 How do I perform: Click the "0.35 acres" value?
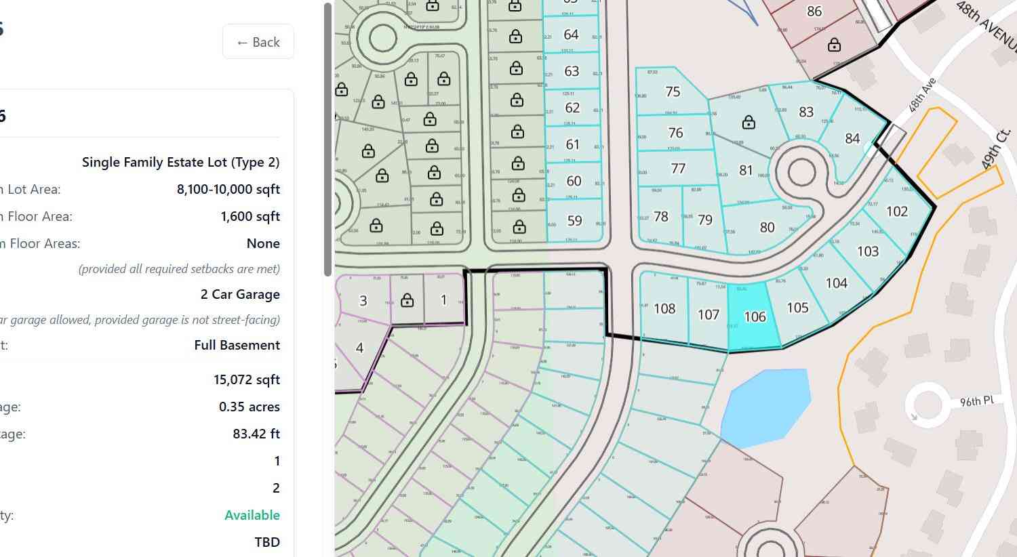[250, 407]
